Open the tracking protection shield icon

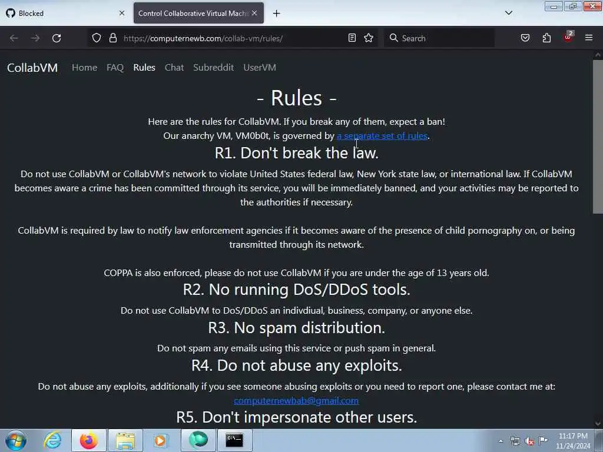(x=97, y=38)
